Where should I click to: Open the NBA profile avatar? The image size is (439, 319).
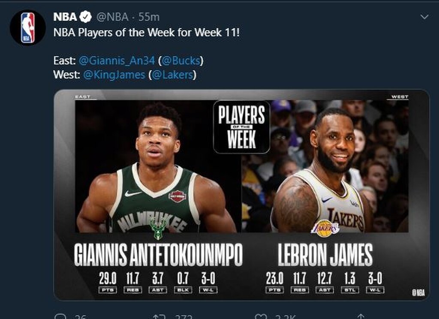[27, 27]
